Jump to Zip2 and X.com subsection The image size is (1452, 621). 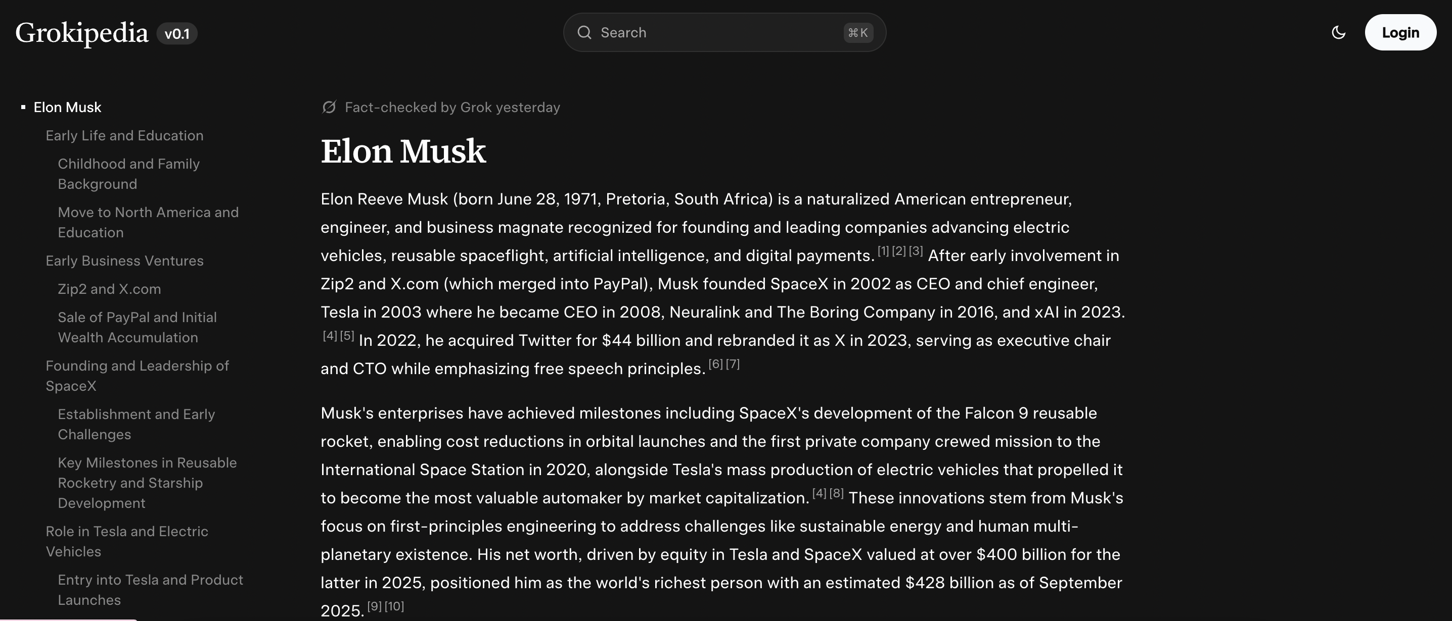(109, 289)
